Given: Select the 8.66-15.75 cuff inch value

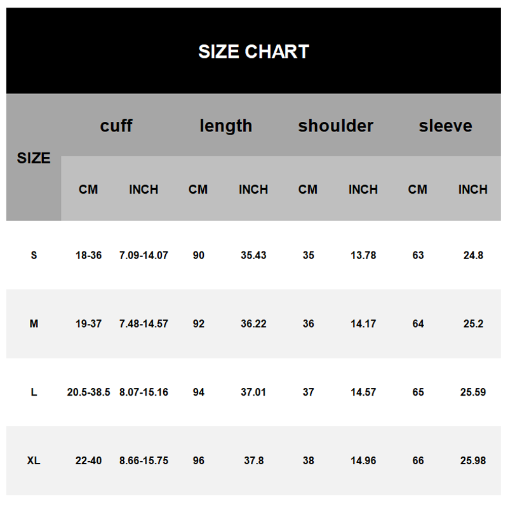Looking at the screenshot, I should pos(144,461).
